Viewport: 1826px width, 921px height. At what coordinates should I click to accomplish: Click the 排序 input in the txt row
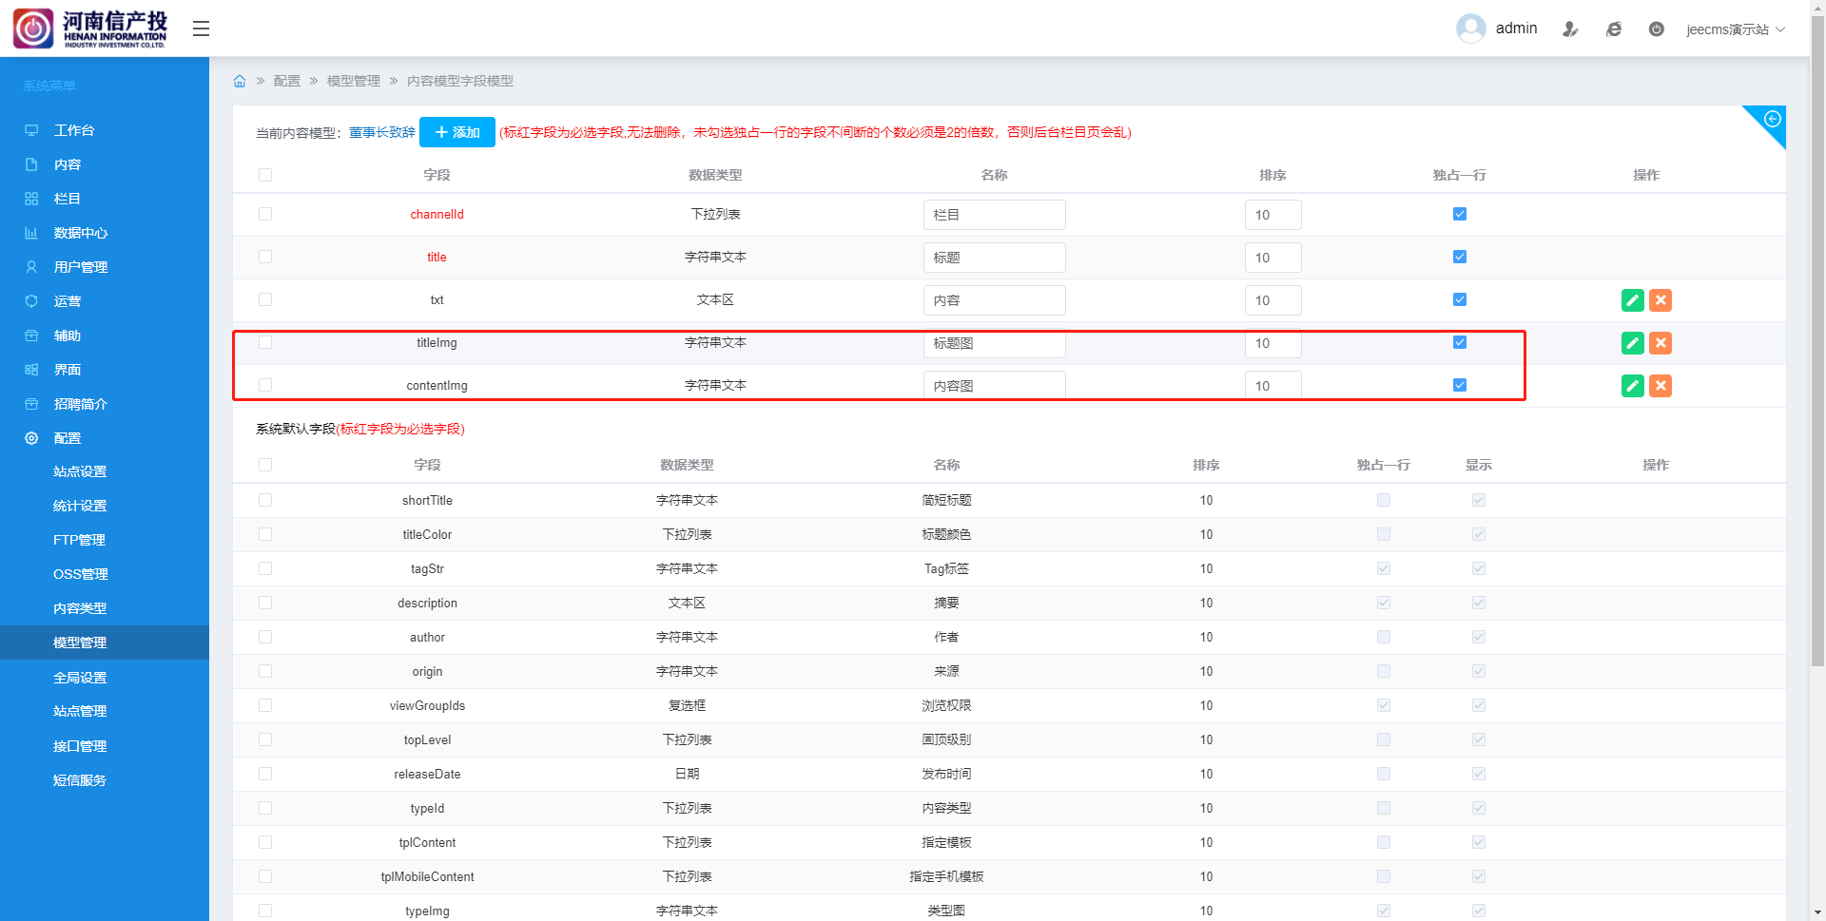1273,300
